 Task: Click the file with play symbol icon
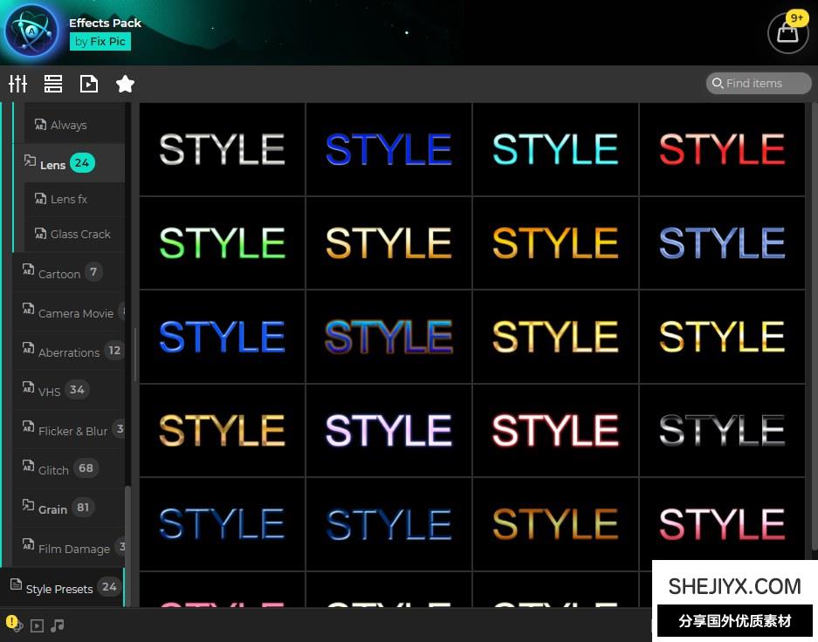click(x=89, y=84)
